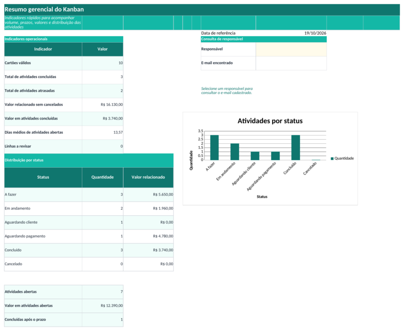Image resolution: width=404 pixels, height=331 pixels.
Task: Click the 'Em andamento' status cell
Action: click(x=43, y=208)
